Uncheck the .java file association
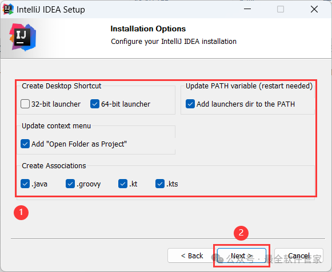 pyautogui.click(x=25, y=184)
